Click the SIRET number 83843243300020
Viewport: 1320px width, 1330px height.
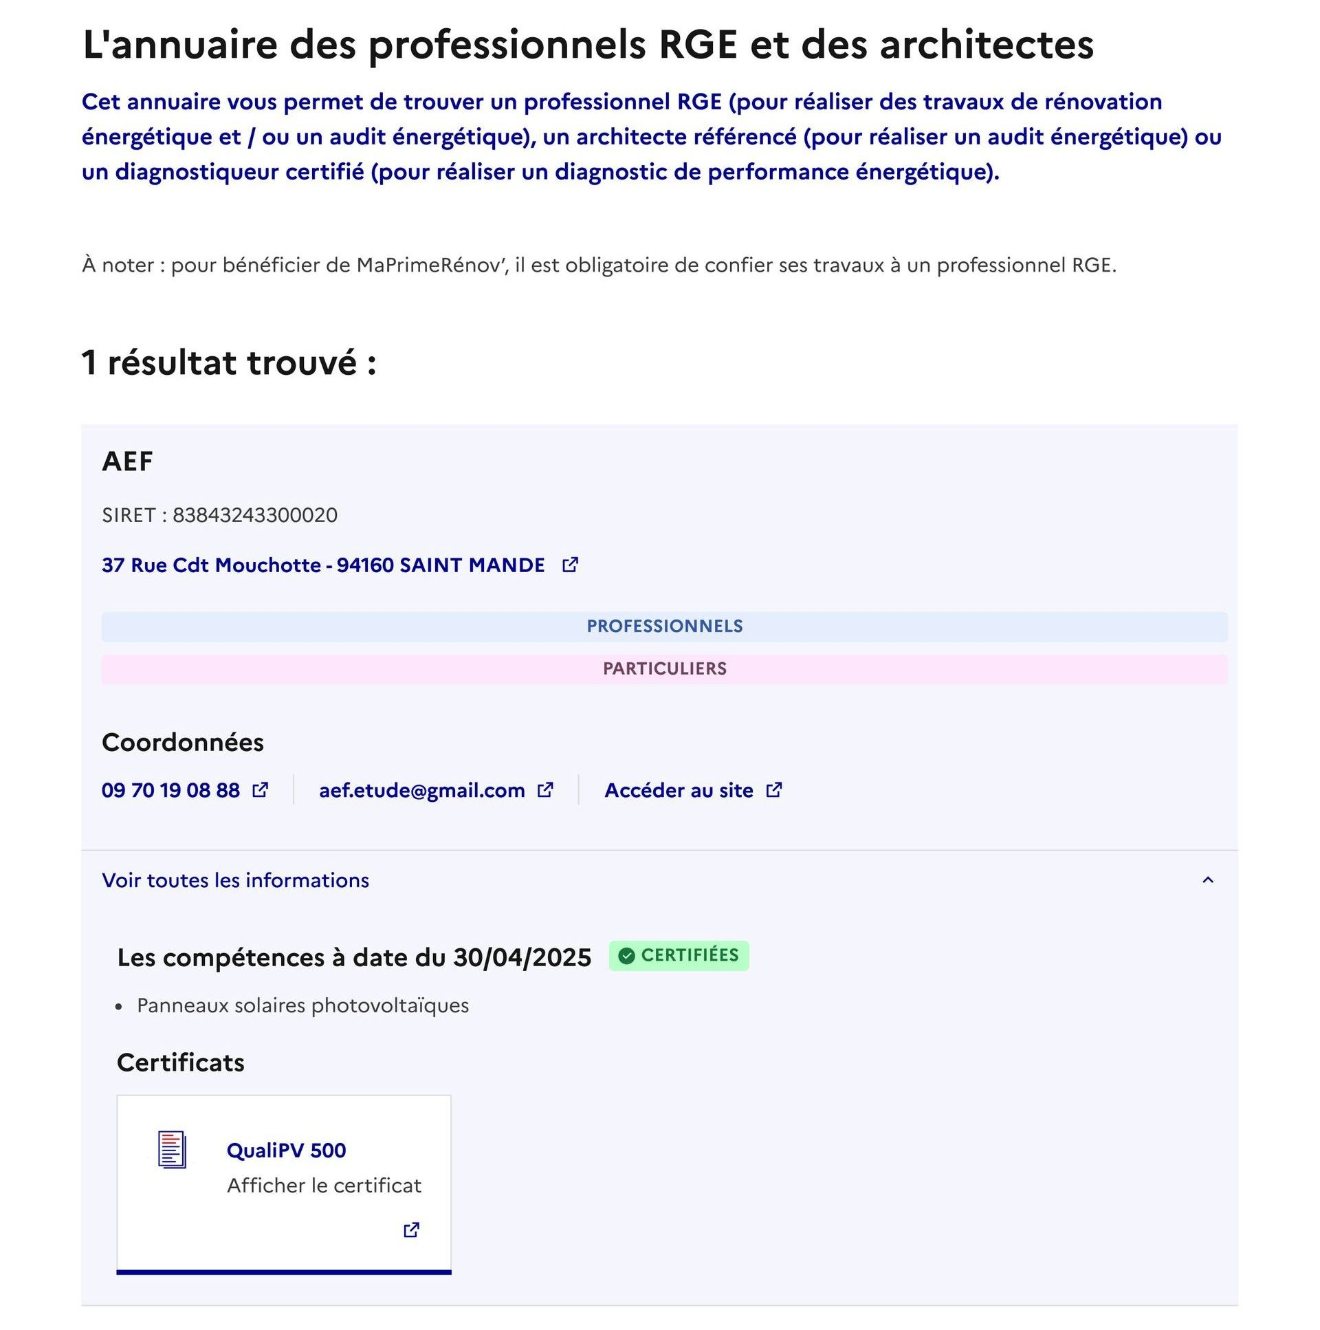(254, 515)
